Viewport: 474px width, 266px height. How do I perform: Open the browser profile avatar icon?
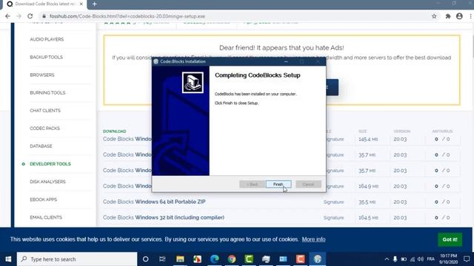point(459,16)
